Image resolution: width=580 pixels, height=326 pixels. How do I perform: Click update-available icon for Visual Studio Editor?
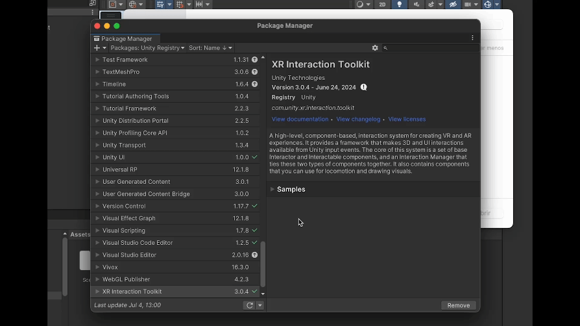pyautogui.click(x=254, y=255)
